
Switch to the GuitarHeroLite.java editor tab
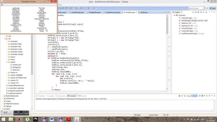coord(112,12)
